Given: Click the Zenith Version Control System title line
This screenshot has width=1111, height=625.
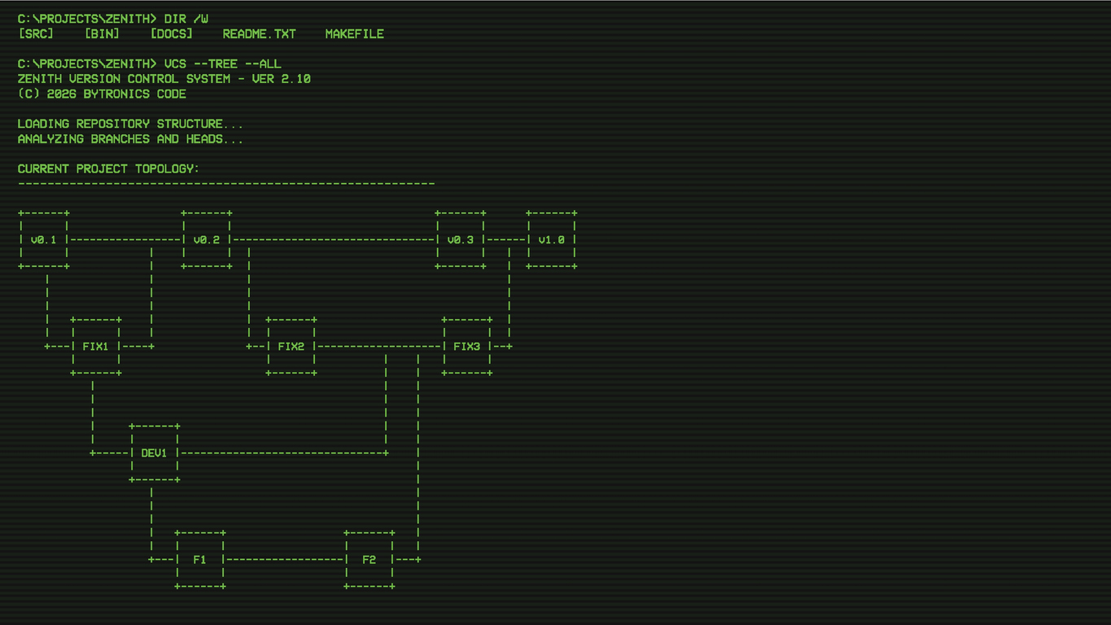Looking at the screenshot, I should [x=164, y=79].
